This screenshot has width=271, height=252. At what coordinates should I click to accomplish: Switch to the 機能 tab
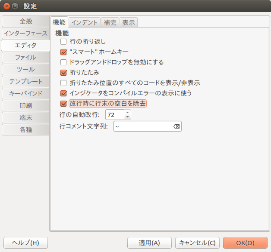click(59, 22)
